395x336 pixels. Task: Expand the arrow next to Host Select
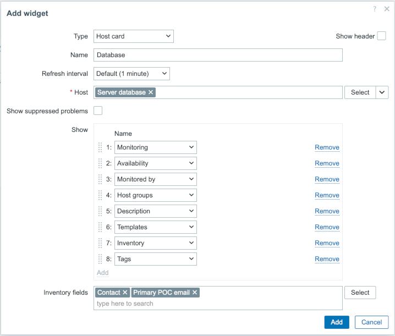pyautogui.click(x=382, y=92)
